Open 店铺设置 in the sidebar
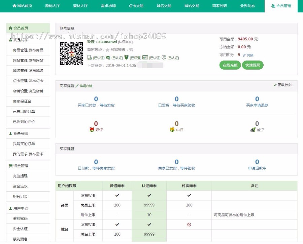Screen dimensions: 303x244 point(20,91)
